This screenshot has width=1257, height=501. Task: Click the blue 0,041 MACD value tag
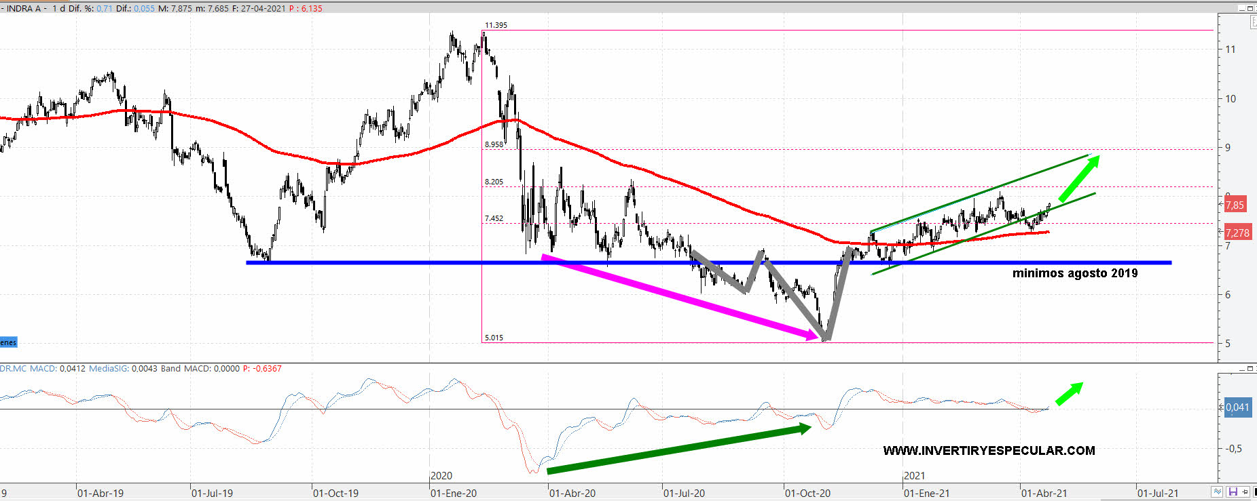tap(1237, 407)
